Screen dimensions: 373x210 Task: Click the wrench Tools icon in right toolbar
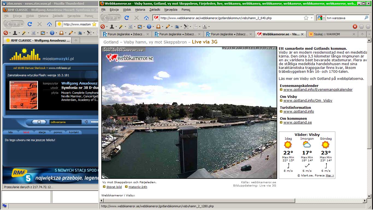(186, 27)
